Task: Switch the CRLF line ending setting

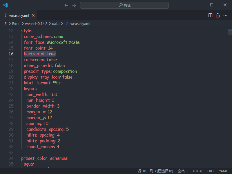Action: 210,171
